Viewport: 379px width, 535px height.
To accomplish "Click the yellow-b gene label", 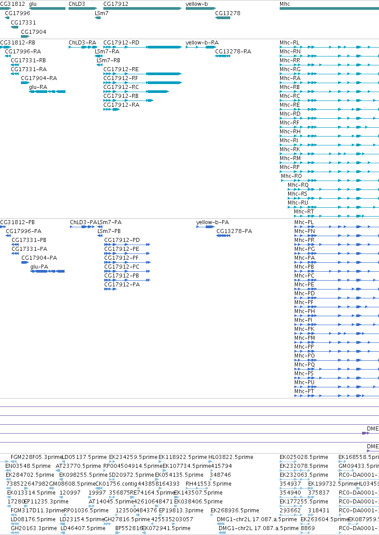I will click(x=197, y=4).
